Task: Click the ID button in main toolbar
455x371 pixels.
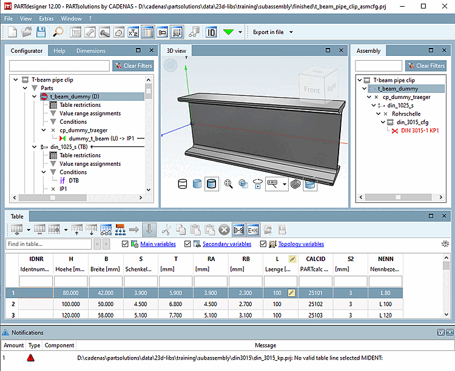Action: coord(211,32)
